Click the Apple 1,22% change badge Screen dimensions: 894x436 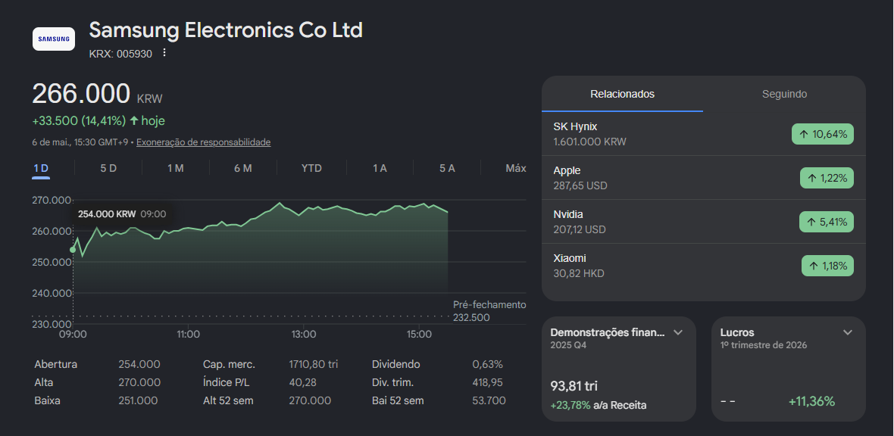[827, 178]
